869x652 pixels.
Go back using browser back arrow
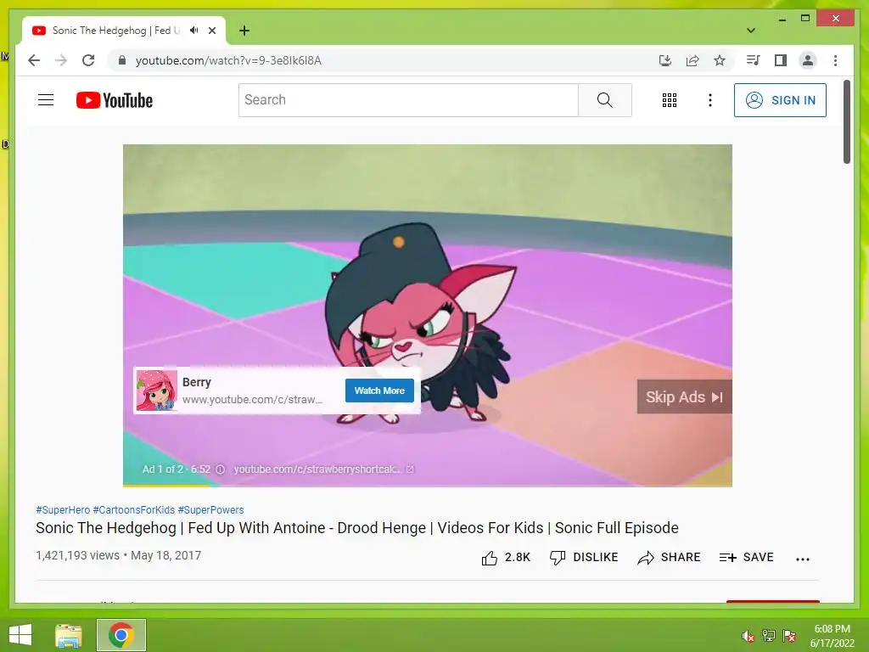34,60
